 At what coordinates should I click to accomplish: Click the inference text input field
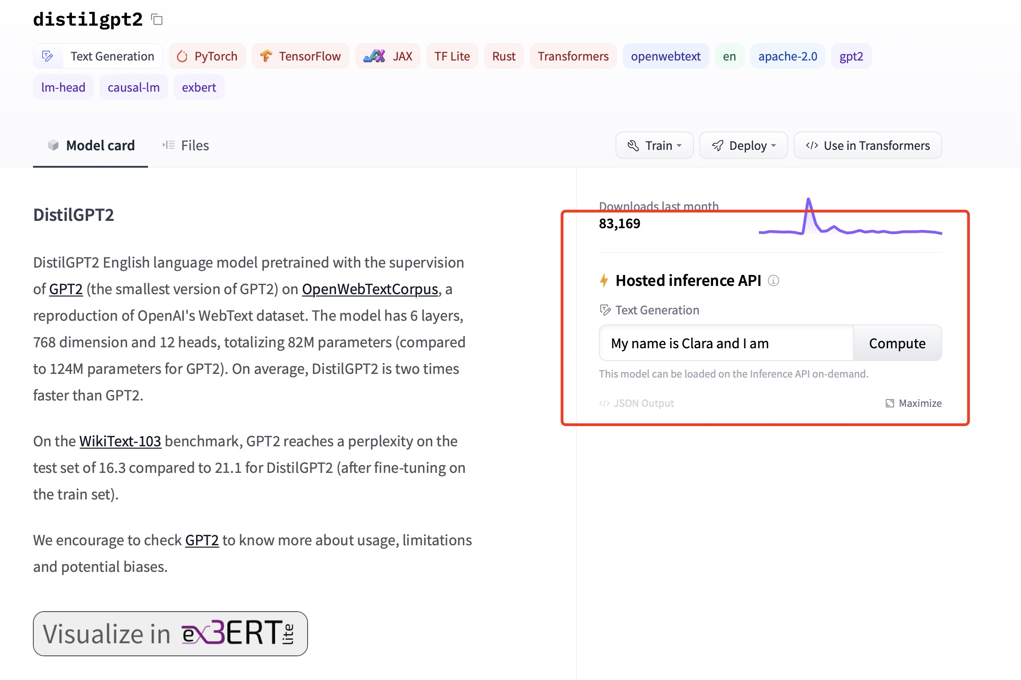click(726, 343)
